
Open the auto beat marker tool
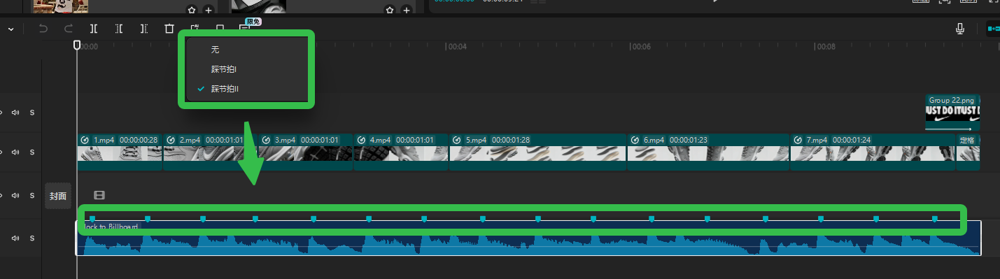click(195, 28)
